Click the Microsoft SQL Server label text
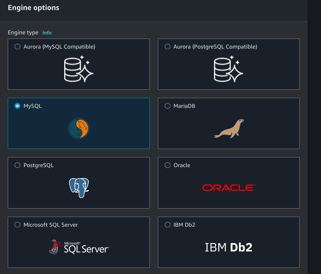The height and width of the screenshot is (274, 321). click(51, 225)
